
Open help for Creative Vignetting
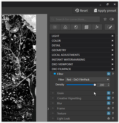click(113, 98)
